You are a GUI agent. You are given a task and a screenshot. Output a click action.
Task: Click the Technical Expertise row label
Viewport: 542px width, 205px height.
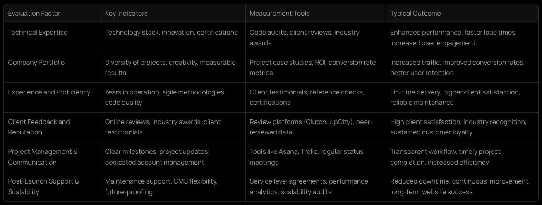click(52, 38)
